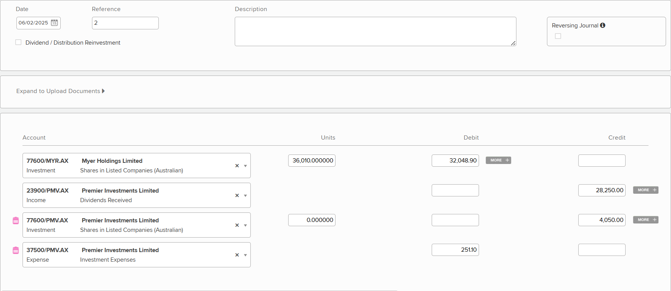Screen dimensions: 671x291
Task: Click the empty Credit field for Myer Holdings
Action: pyautogui.click(x=602, y=161)
